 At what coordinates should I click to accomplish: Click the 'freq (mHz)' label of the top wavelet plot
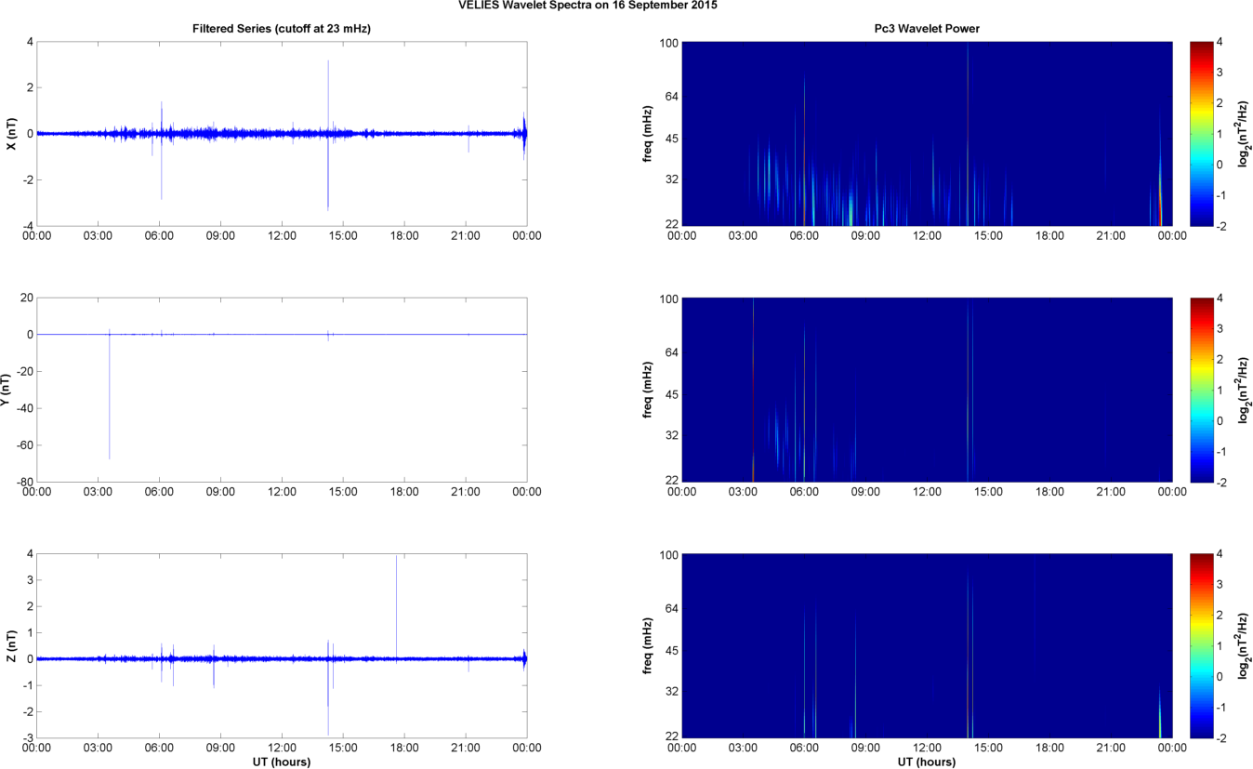(650, 134)
